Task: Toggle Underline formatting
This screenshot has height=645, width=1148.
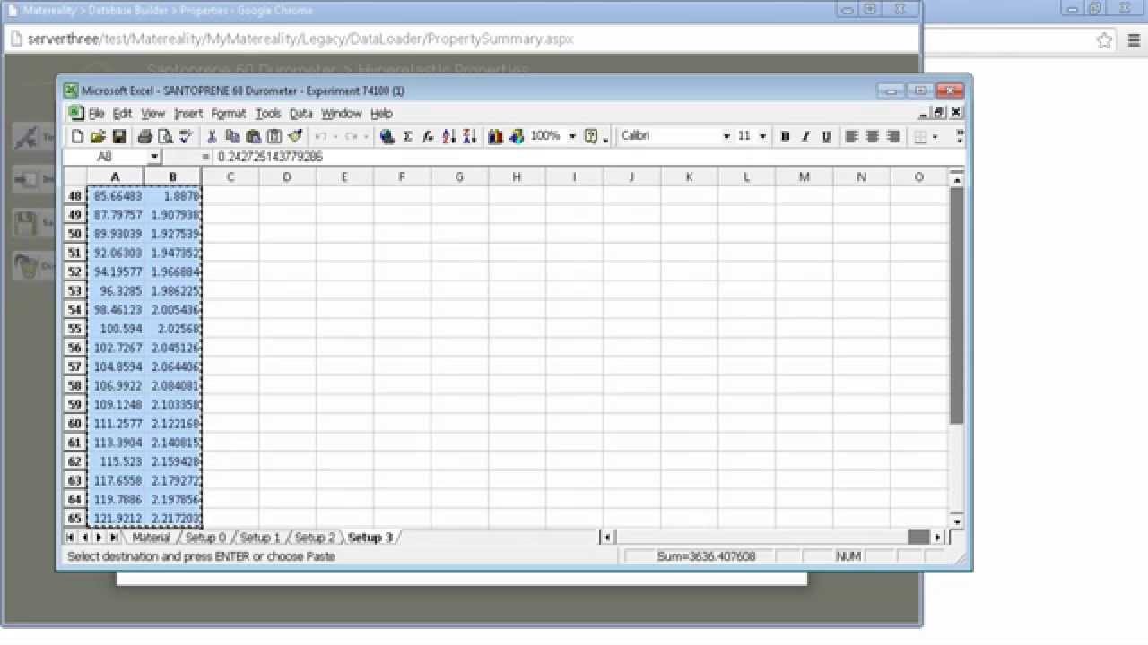Action: 826,136
